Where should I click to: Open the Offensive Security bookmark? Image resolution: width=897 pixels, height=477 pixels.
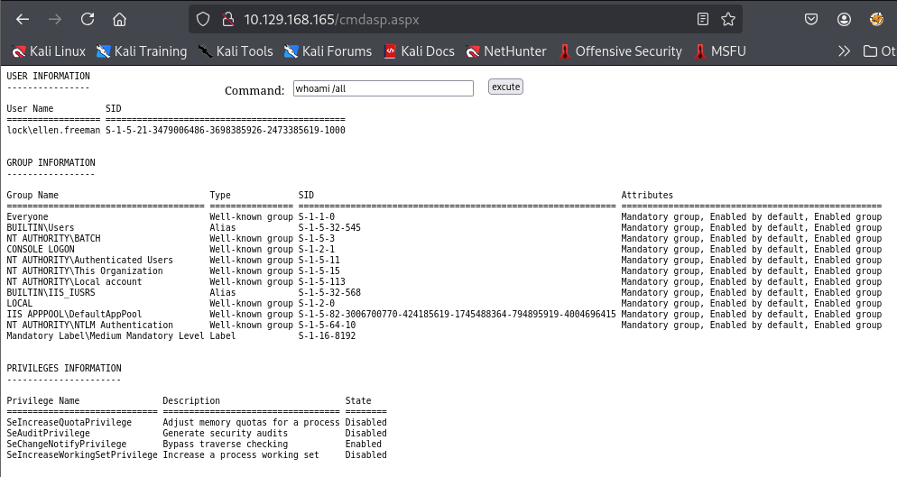pyautogui.click(x=620, y=51)
